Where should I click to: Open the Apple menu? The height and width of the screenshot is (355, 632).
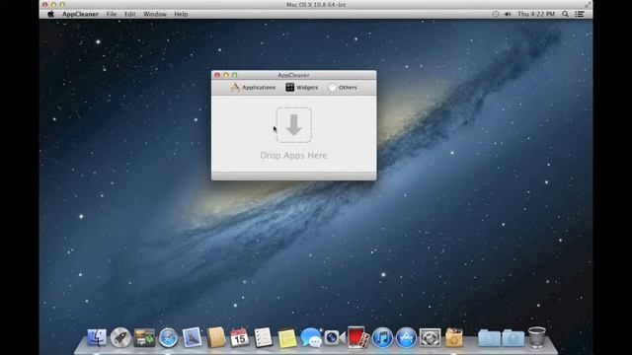click(x=50, y=14)
